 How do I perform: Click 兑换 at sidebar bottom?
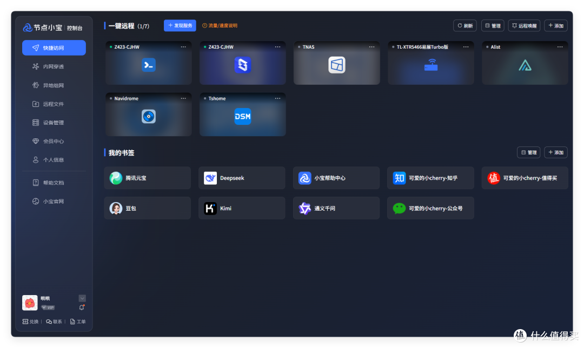(x=30, y=322)
